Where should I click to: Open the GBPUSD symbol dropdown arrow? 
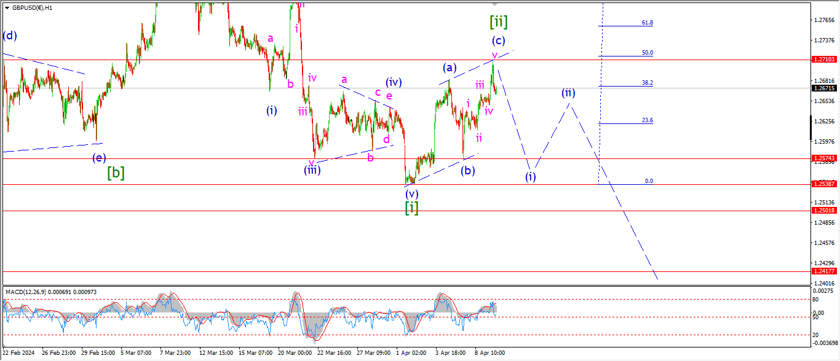[7, 8]
